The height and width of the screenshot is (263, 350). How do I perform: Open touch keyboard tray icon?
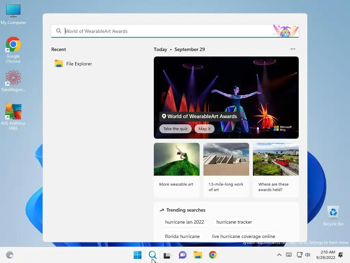[x=288, y=255]
